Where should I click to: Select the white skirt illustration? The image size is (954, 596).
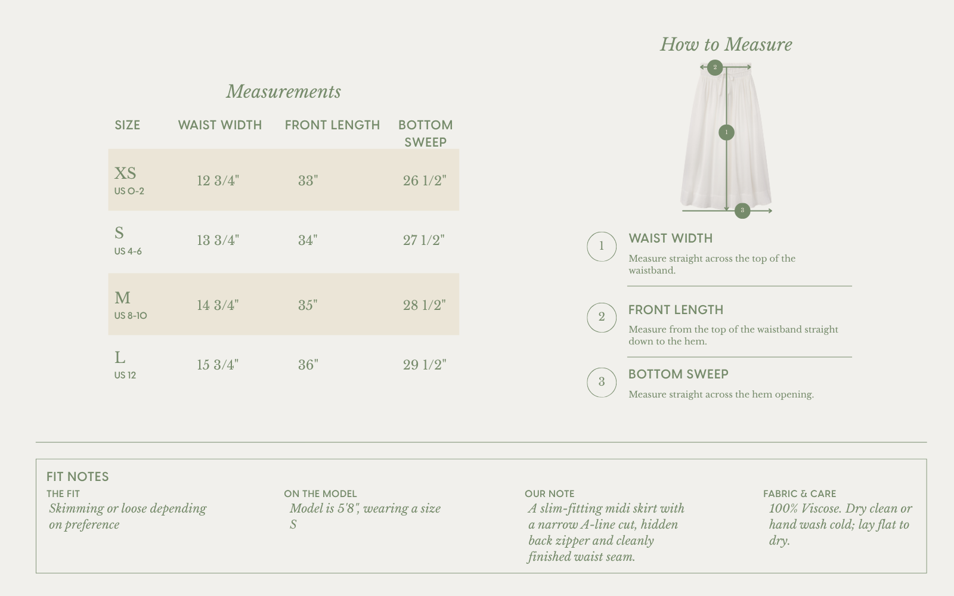pos(726,136)
